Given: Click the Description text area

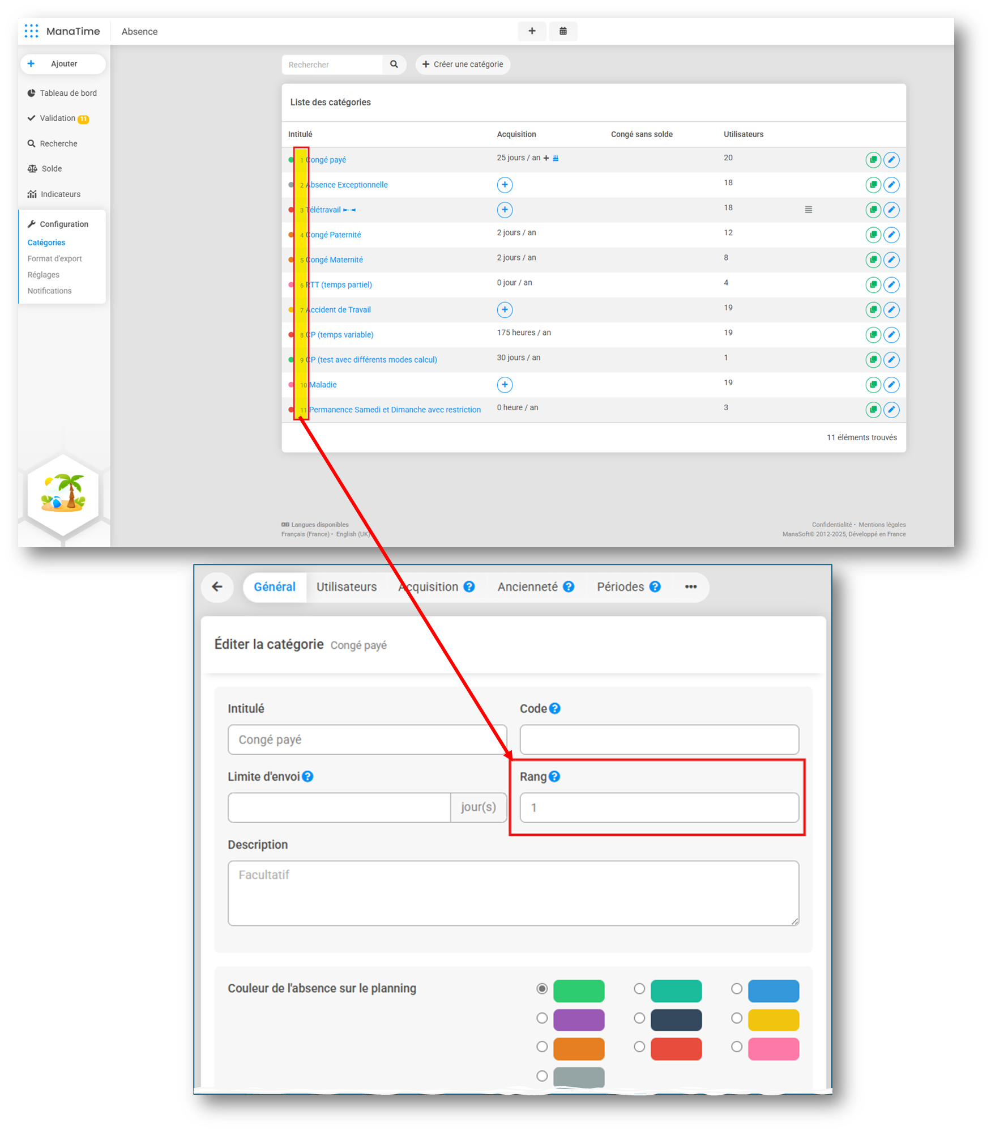Looking at the screenshot, I should [x=513, y=893].
